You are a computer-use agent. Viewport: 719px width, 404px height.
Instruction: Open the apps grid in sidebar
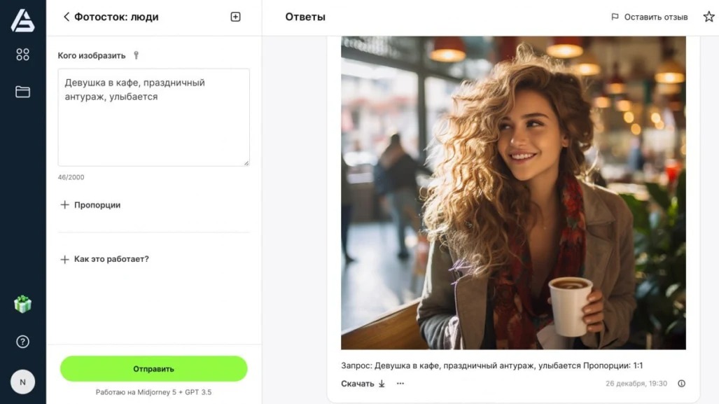click(22, 55)
